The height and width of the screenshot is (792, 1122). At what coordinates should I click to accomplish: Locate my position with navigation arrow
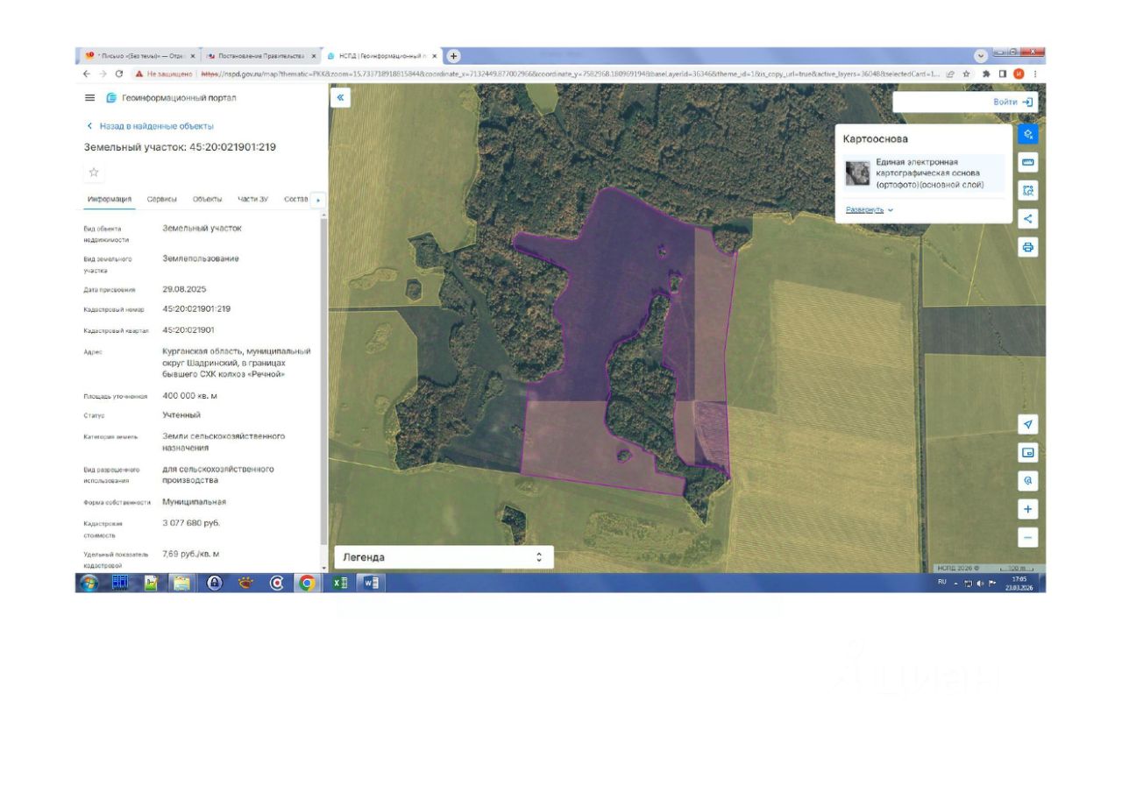point(1028,424)
